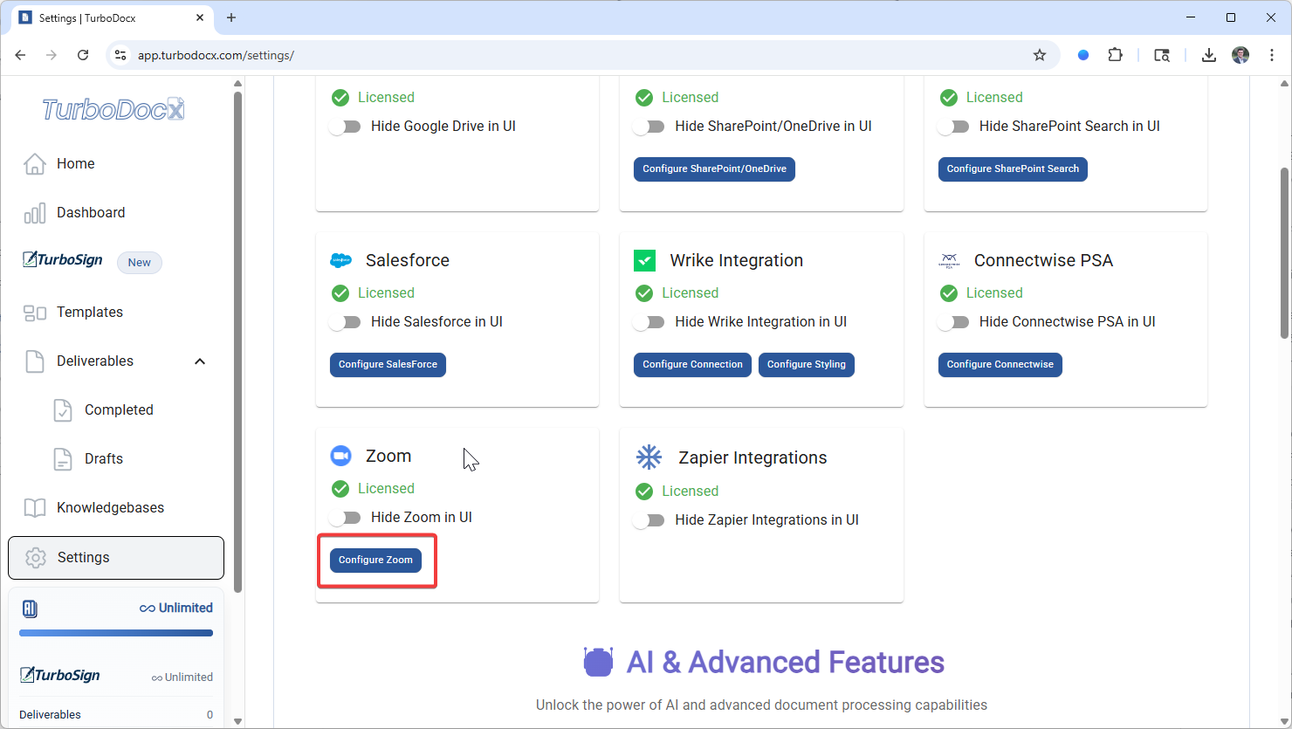Image resolution: width=1292 pixels, height=729 pixels.
Task: Click the Knowledgebases book icon
Action: click(35, 508)
